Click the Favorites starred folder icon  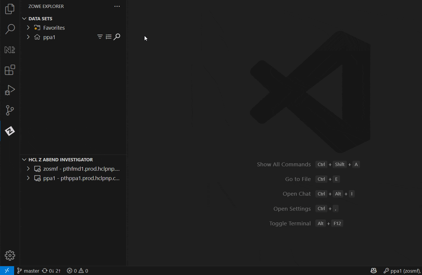(37, 28)
